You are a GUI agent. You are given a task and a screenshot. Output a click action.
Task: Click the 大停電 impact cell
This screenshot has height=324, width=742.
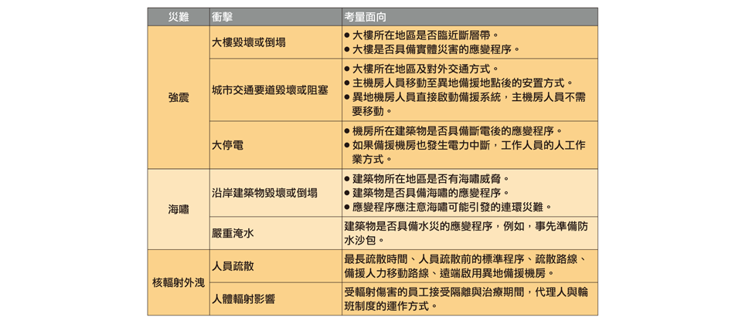pyautogui.click(x=276, y=145)
